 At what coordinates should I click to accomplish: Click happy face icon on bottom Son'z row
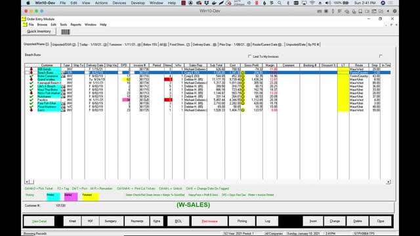click(x=243, y=110)
